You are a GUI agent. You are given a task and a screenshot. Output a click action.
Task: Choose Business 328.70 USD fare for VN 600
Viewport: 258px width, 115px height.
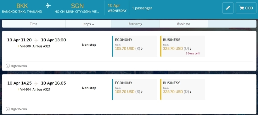tap(182, 46)
